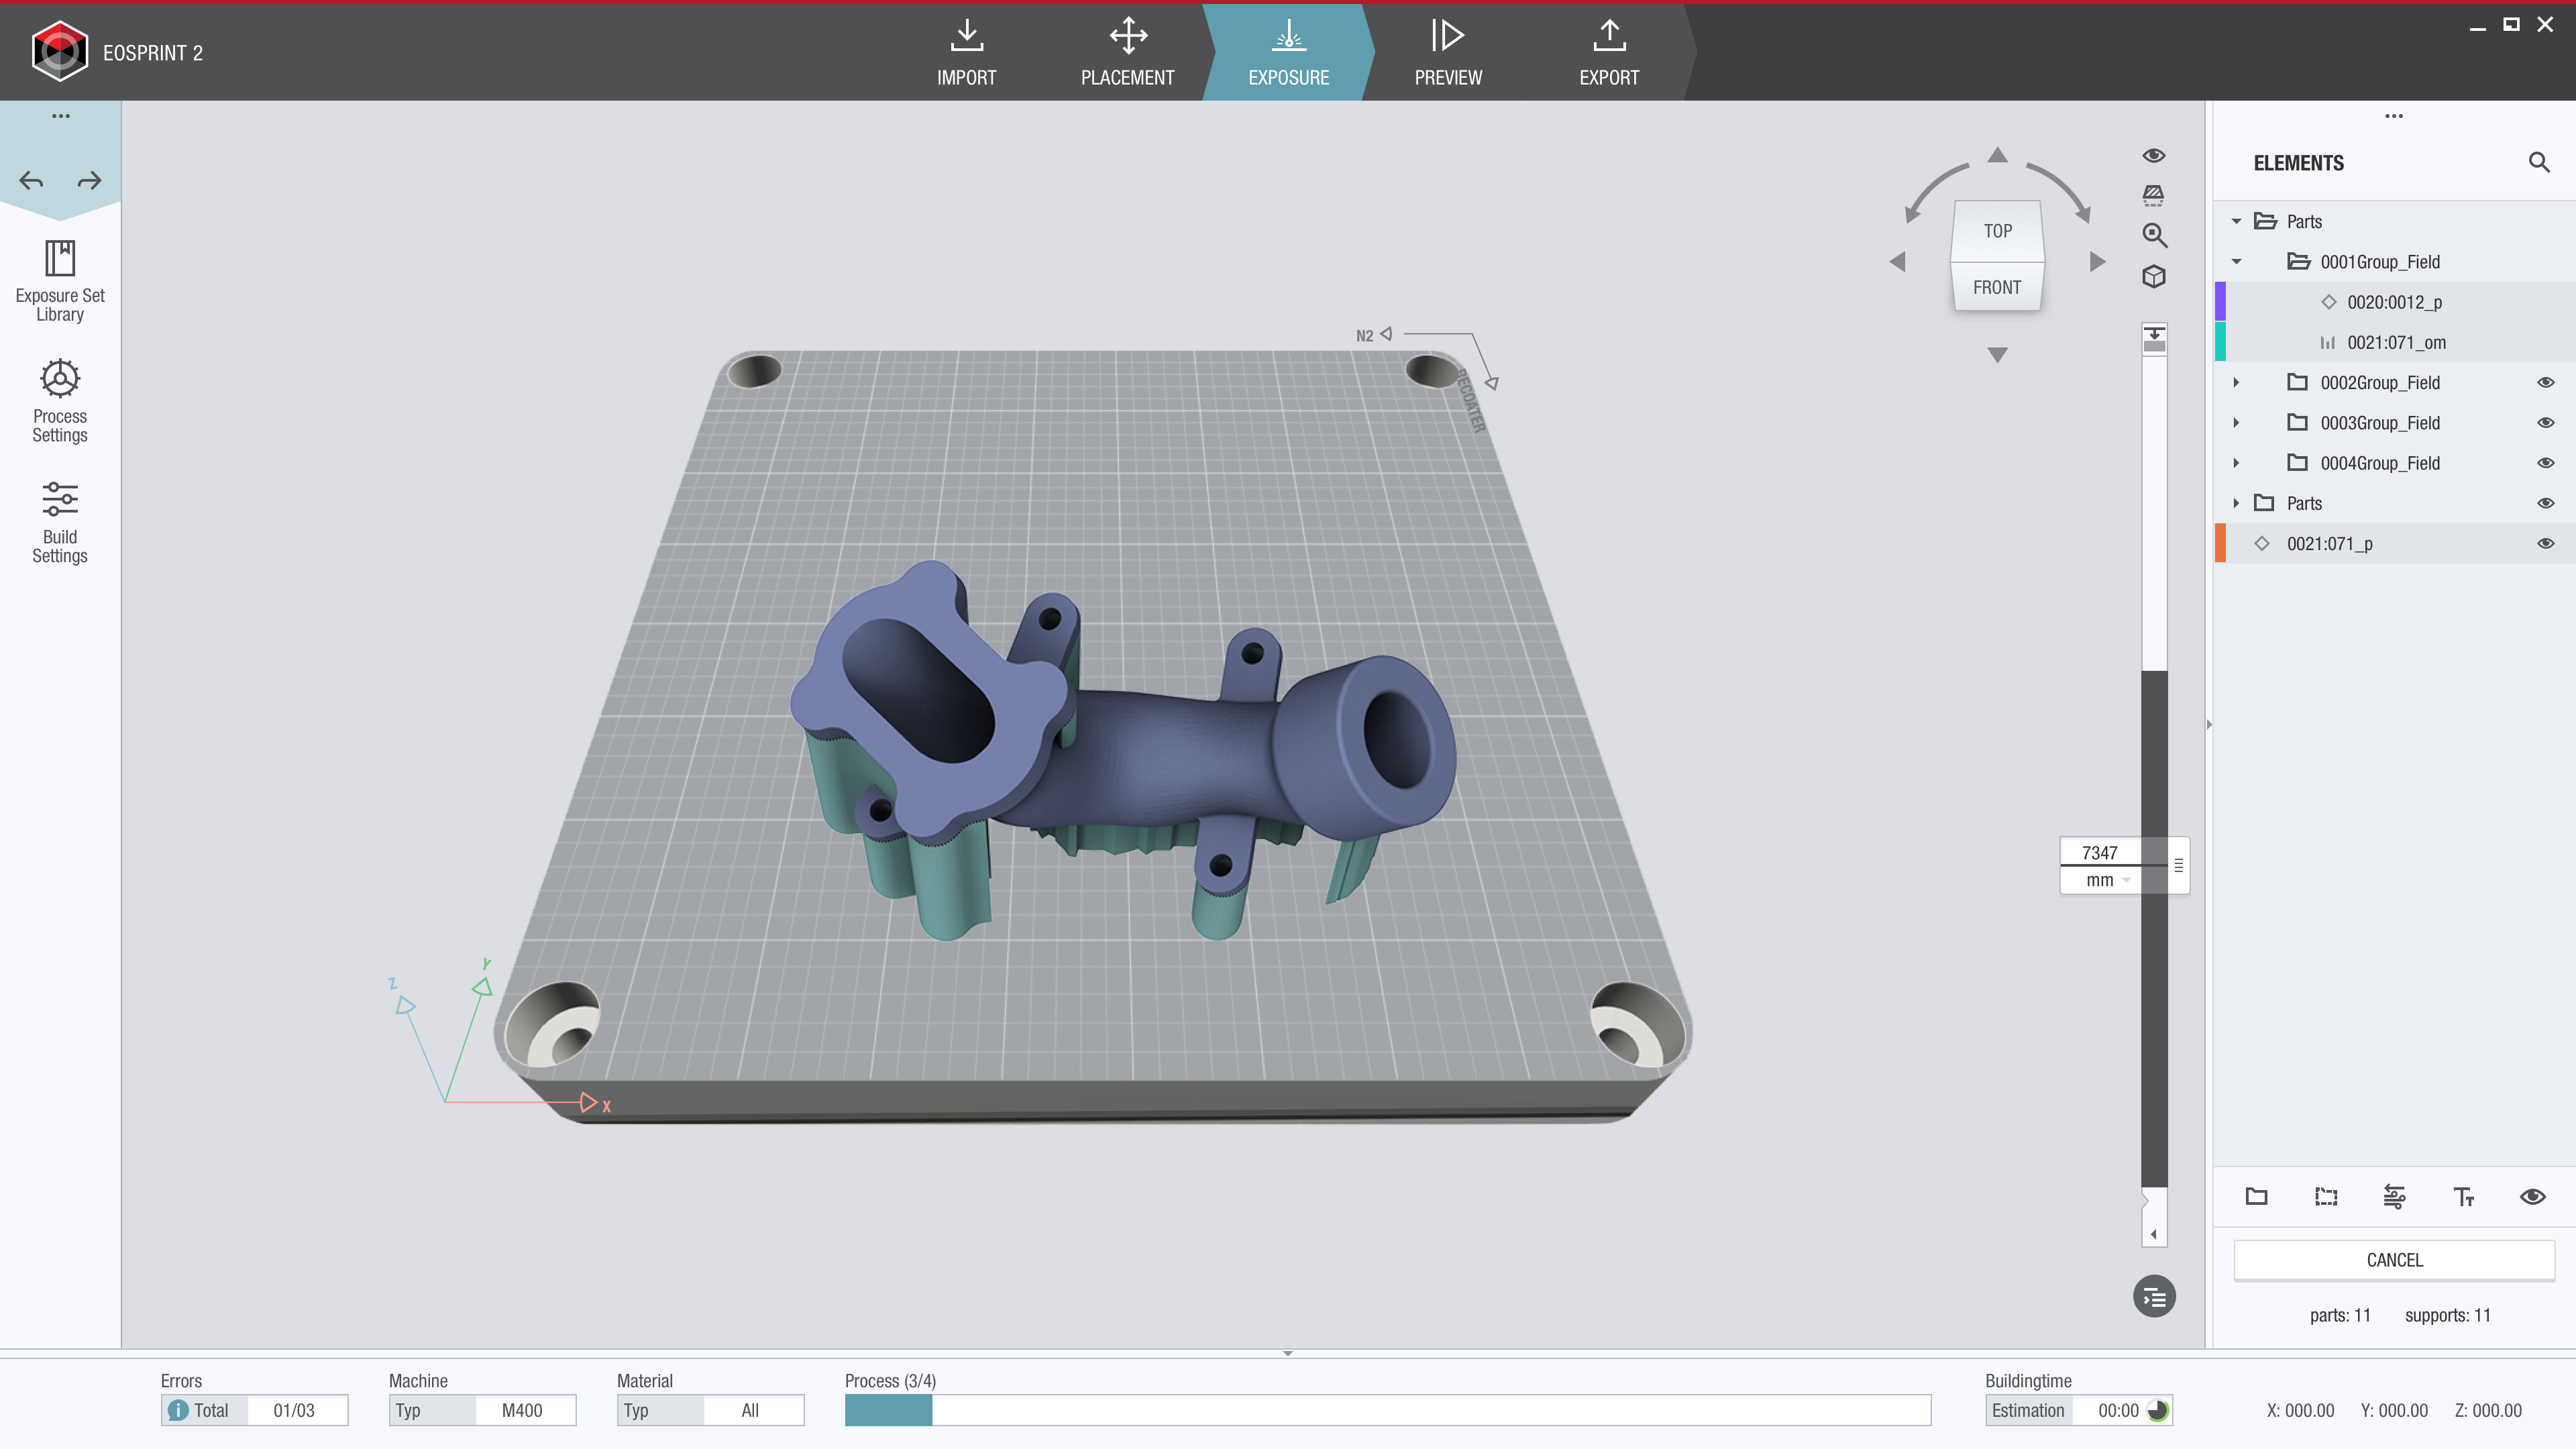Hide the 0021:071_p part
The height and width of the screenshot is (1449, 2576).
click(x=2545, y=544)
